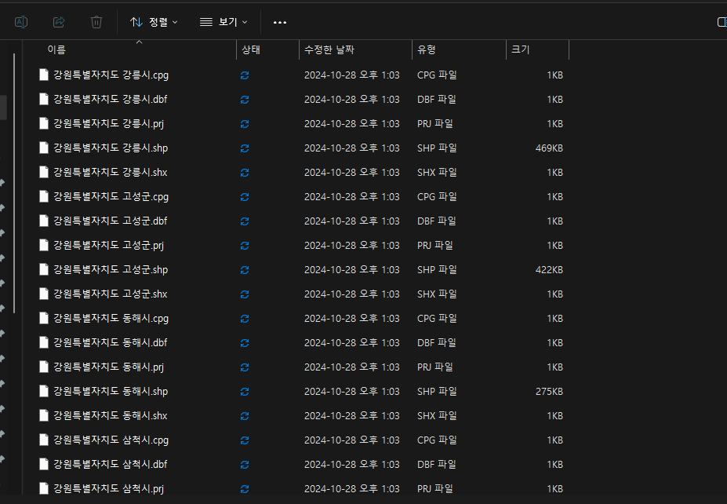Click CPG 파일 type of 고성군.cpg
Viewport: 727px width, 504px height.
437,197
